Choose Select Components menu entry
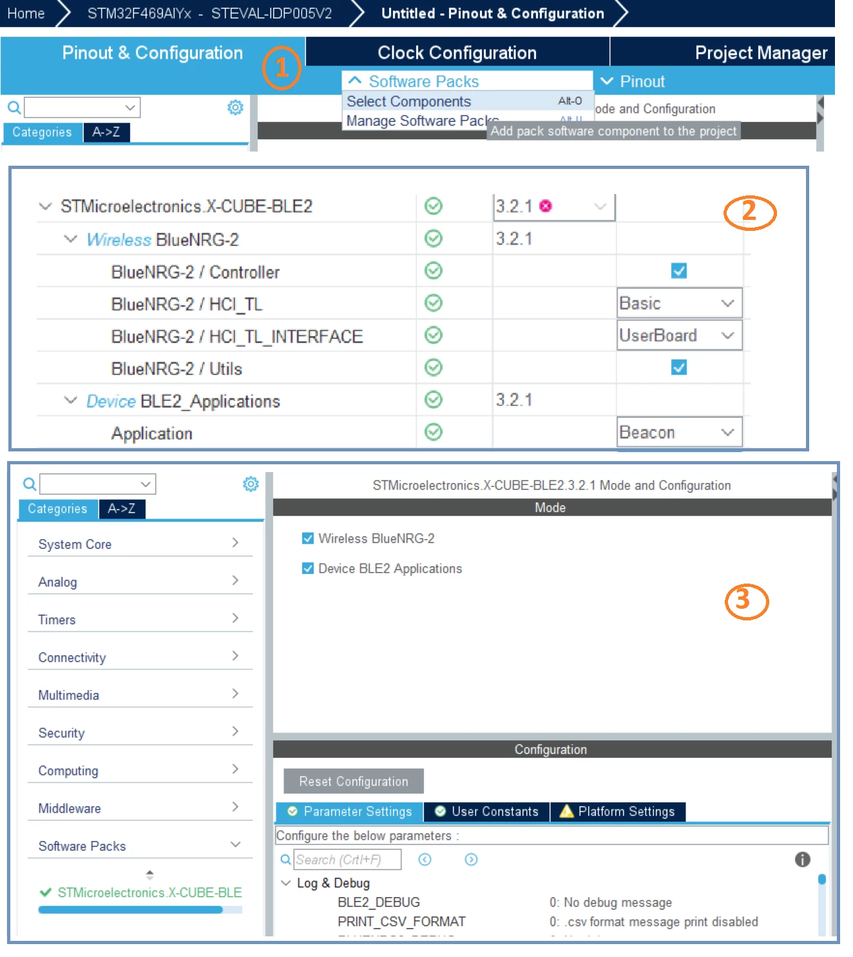The height and width of the screenshot is (957, 853). click(467, 101)
